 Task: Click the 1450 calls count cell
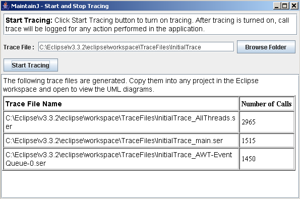tap(267, 159)
